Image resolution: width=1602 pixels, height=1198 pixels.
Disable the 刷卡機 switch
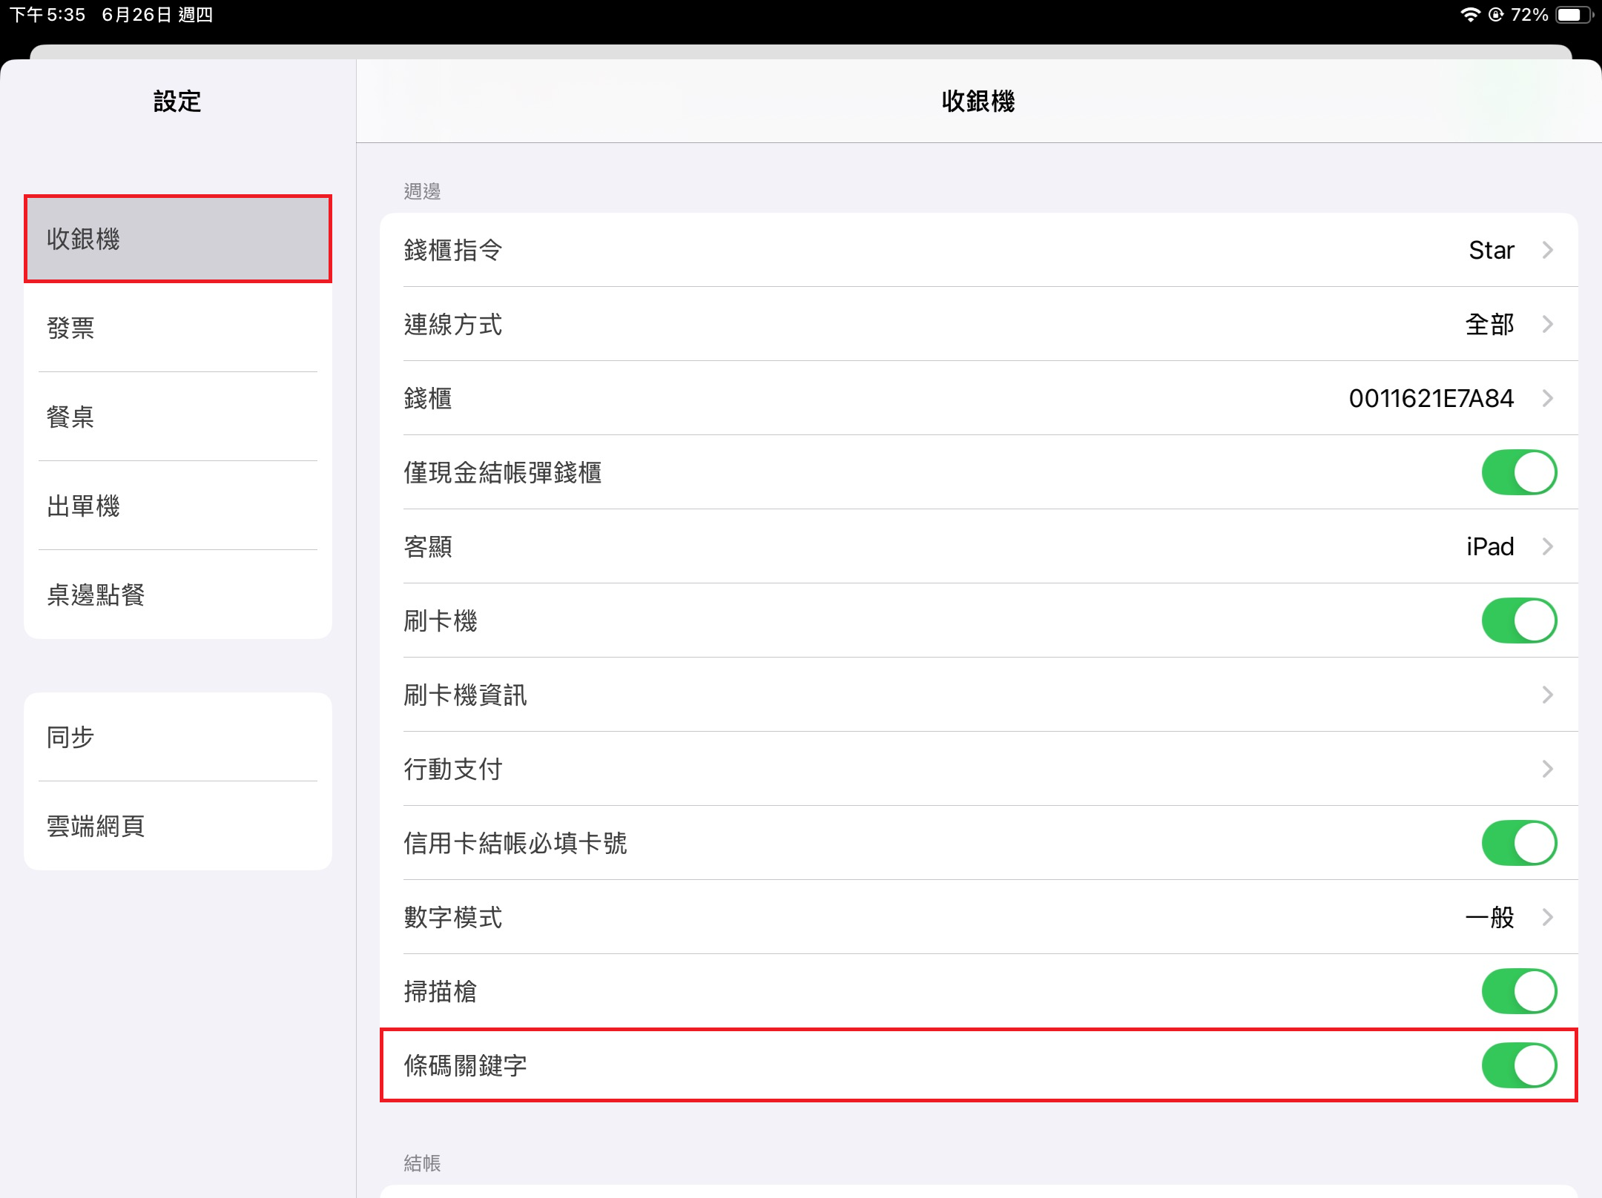point(1518,620)
